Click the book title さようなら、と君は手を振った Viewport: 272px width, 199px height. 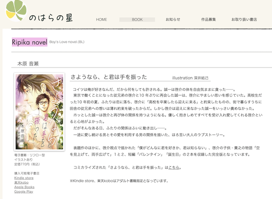pos(109,77)
